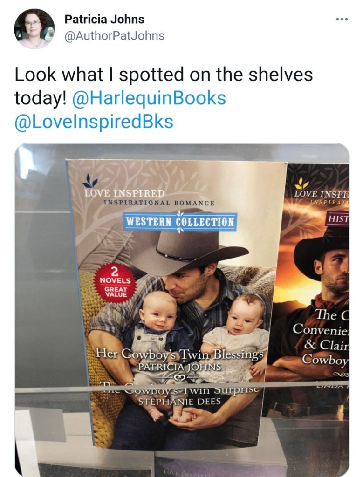Image resolution: width=356 pixels, height=477 pixels.
Task: Open the three-dot more options menu
Action: [342, 20]
